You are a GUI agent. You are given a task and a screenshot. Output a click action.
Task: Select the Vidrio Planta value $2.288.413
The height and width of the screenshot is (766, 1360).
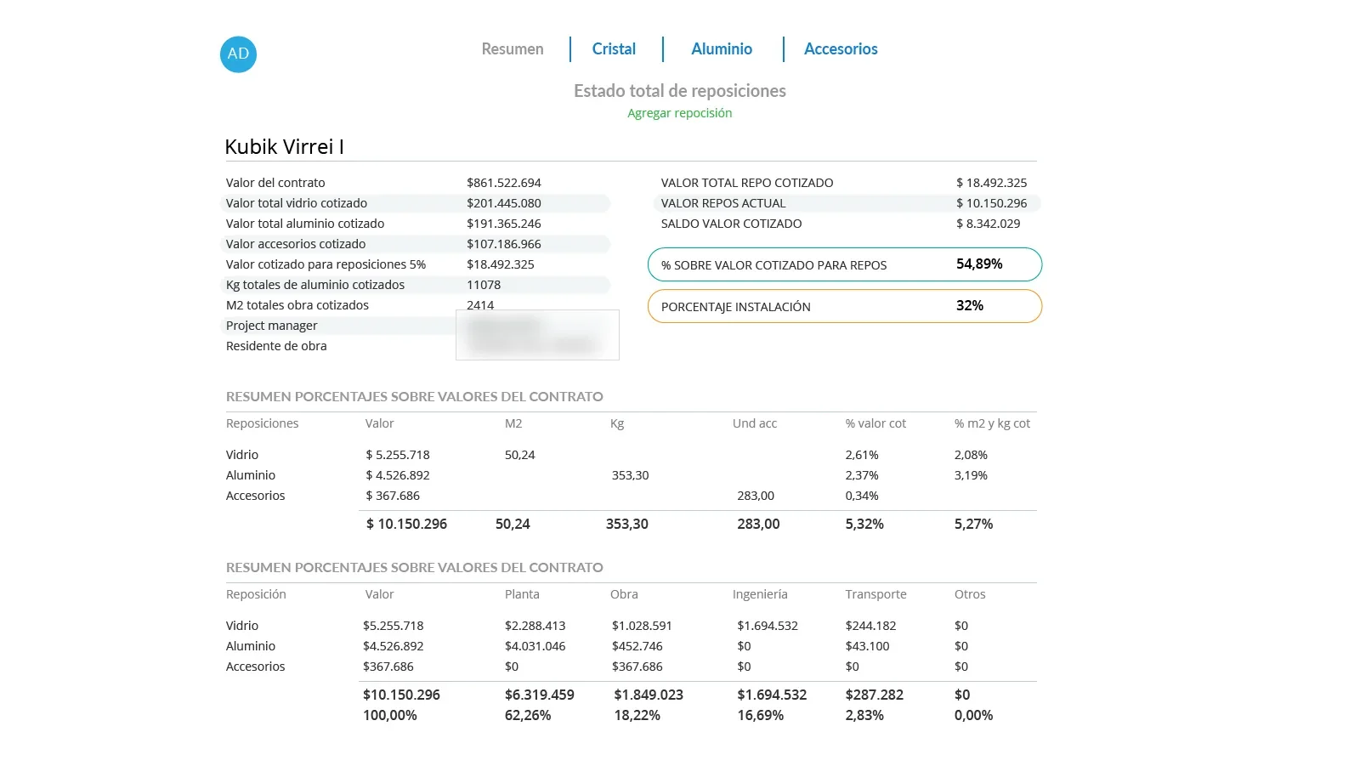pyautogui.click(x=535, y=626)
